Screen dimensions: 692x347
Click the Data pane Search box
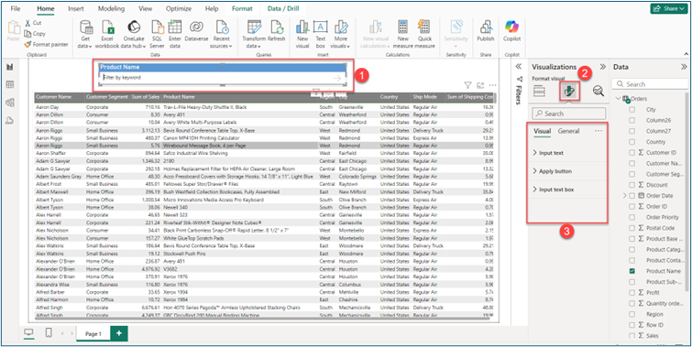coord(649,84)
